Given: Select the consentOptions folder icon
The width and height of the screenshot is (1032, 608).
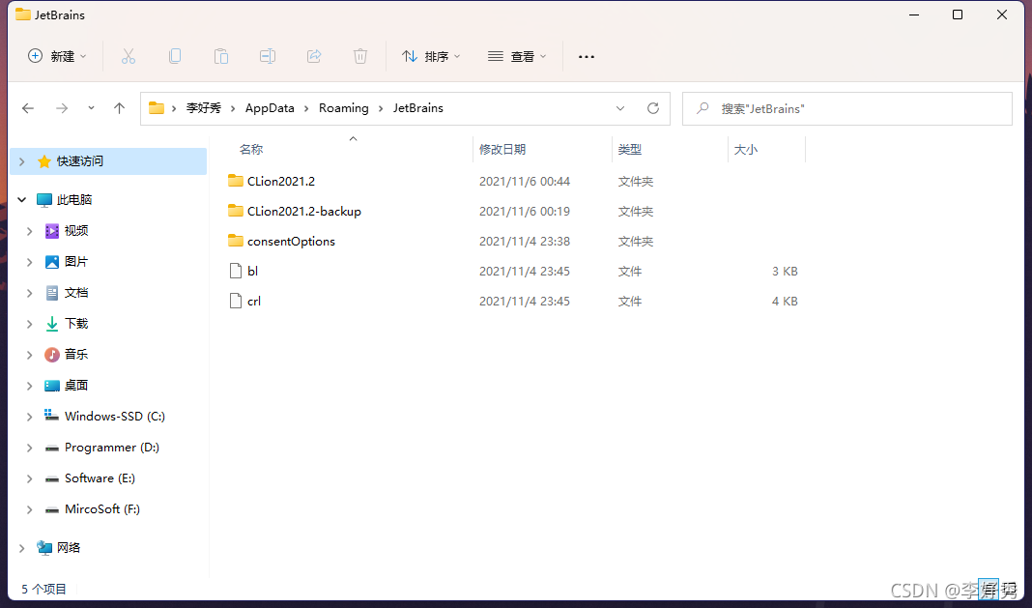Looking at the screenshot, I should coord(236,241).
